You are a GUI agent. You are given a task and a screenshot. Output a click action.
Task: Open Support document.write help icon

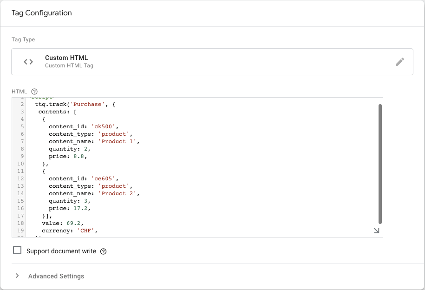(x=103, y=251)
